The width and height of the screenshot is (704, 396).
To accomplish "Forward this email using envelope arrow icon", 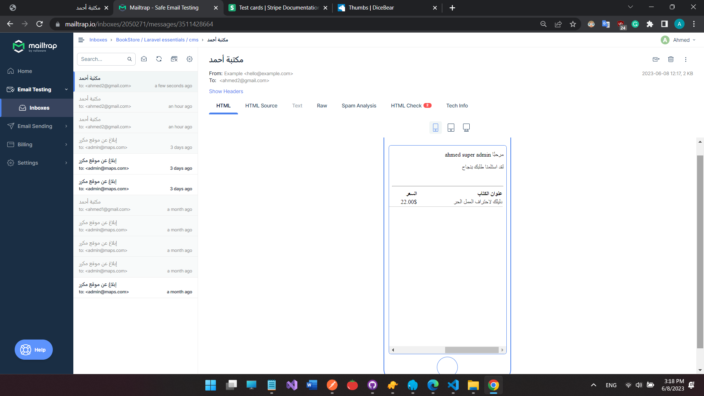I will [x=656, y=59].
